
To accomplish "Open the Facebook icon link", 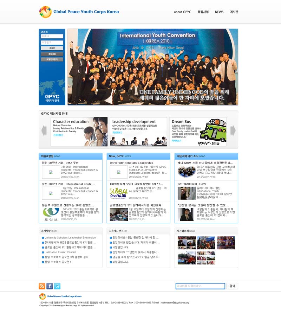I will [50, 286].
